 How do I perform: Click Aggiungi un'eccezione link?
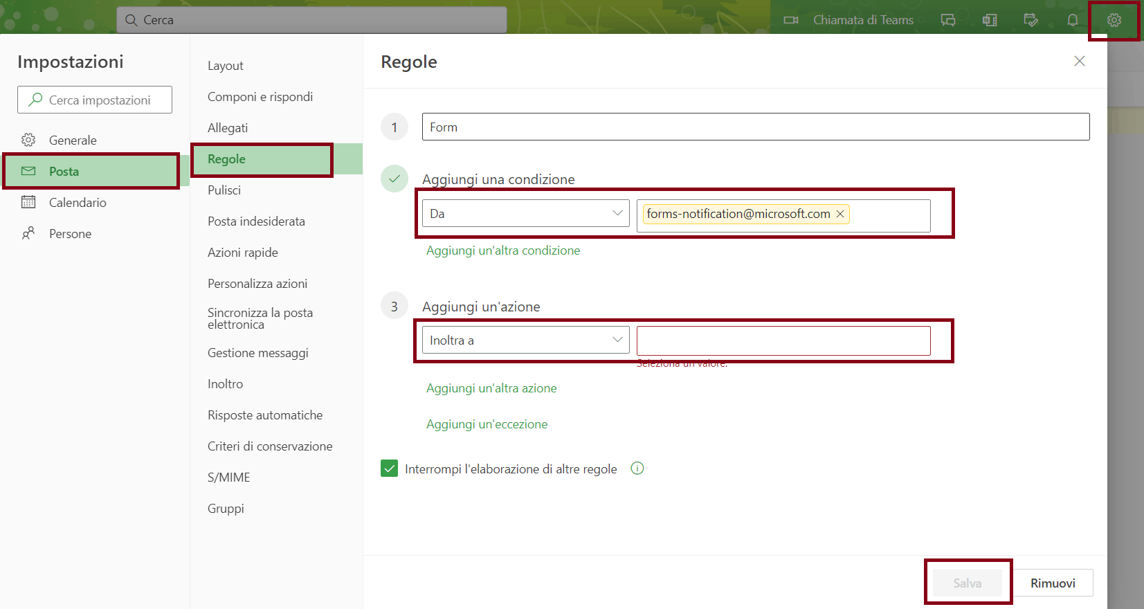pyautogui.click(x=487, y=424)
